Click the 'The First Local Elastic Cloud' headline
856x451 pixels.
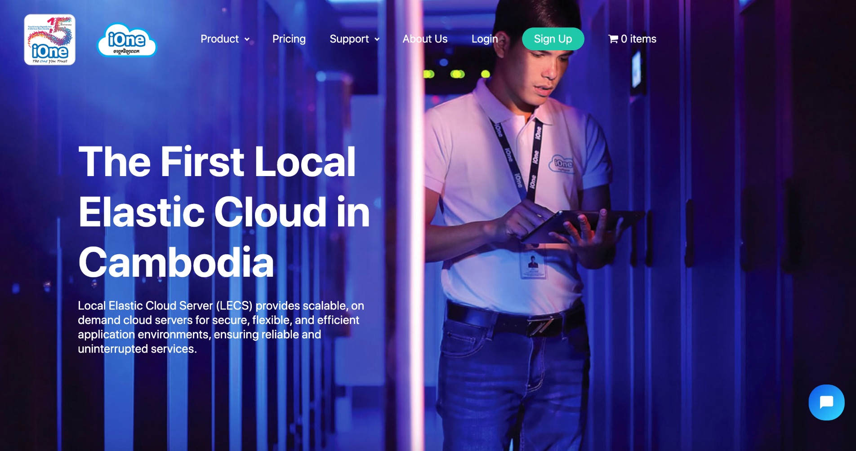click(x=223, y=212)
